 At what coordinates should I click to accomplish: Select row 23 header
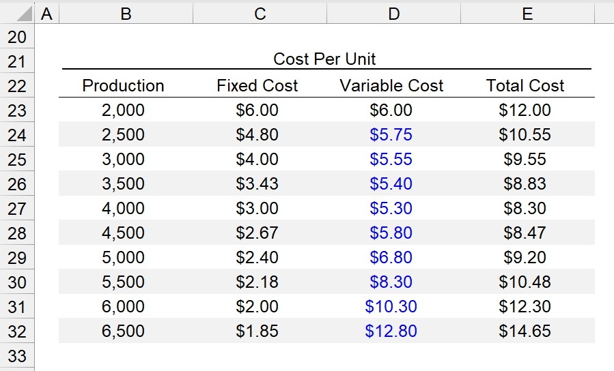(x=17, y=110)
